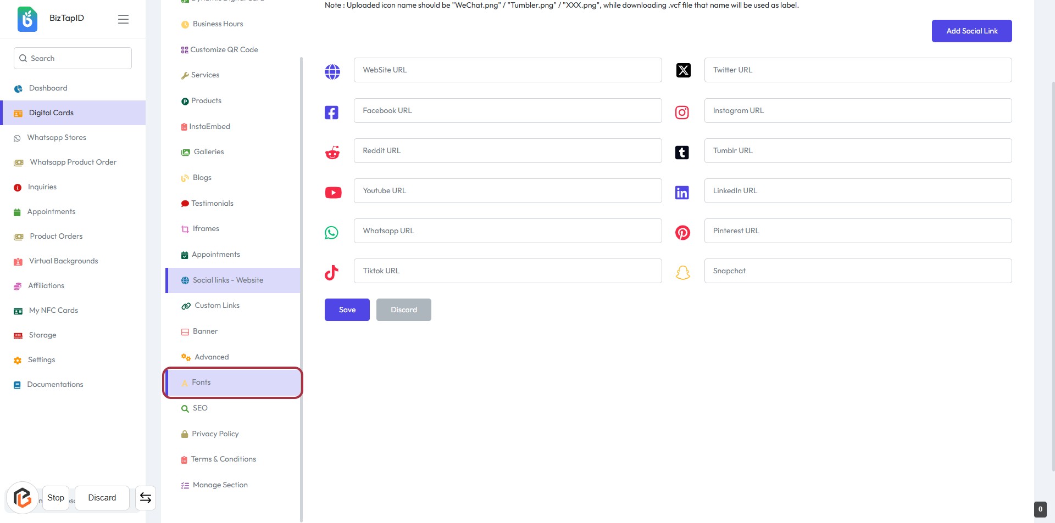1055x523 pixels.
Task: Click the swap arrows icon at bottom left
Action: click(x=146, y=498)
